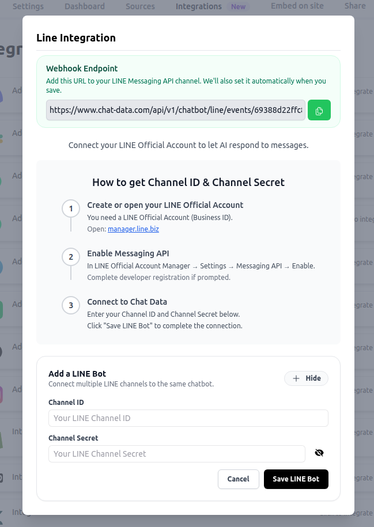This screenshot has width=374, height=527.
Task: Toggle Channel Secret visibility with the eye icon
Action: pyautogui.click(x=319, y=453)
